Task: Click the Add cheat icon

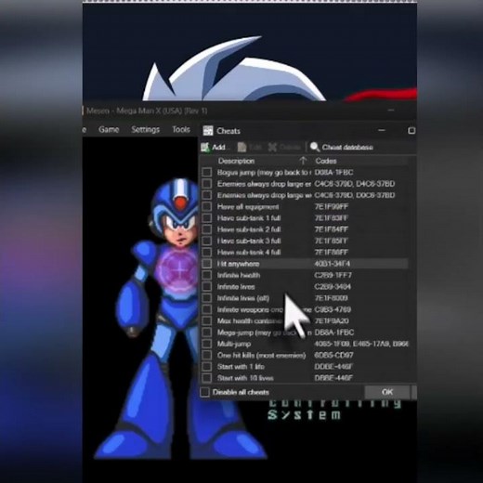Action: coord(205,147)
